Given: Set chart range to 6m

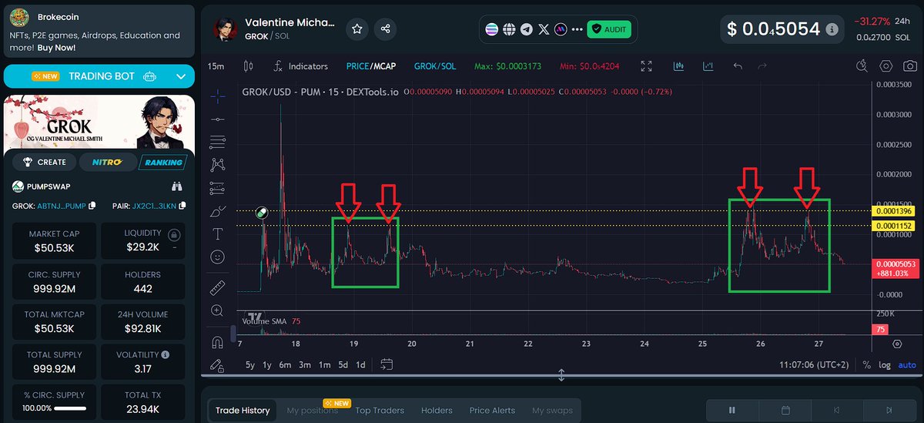Looking at the screenshot, I should [x=286, y=365].
